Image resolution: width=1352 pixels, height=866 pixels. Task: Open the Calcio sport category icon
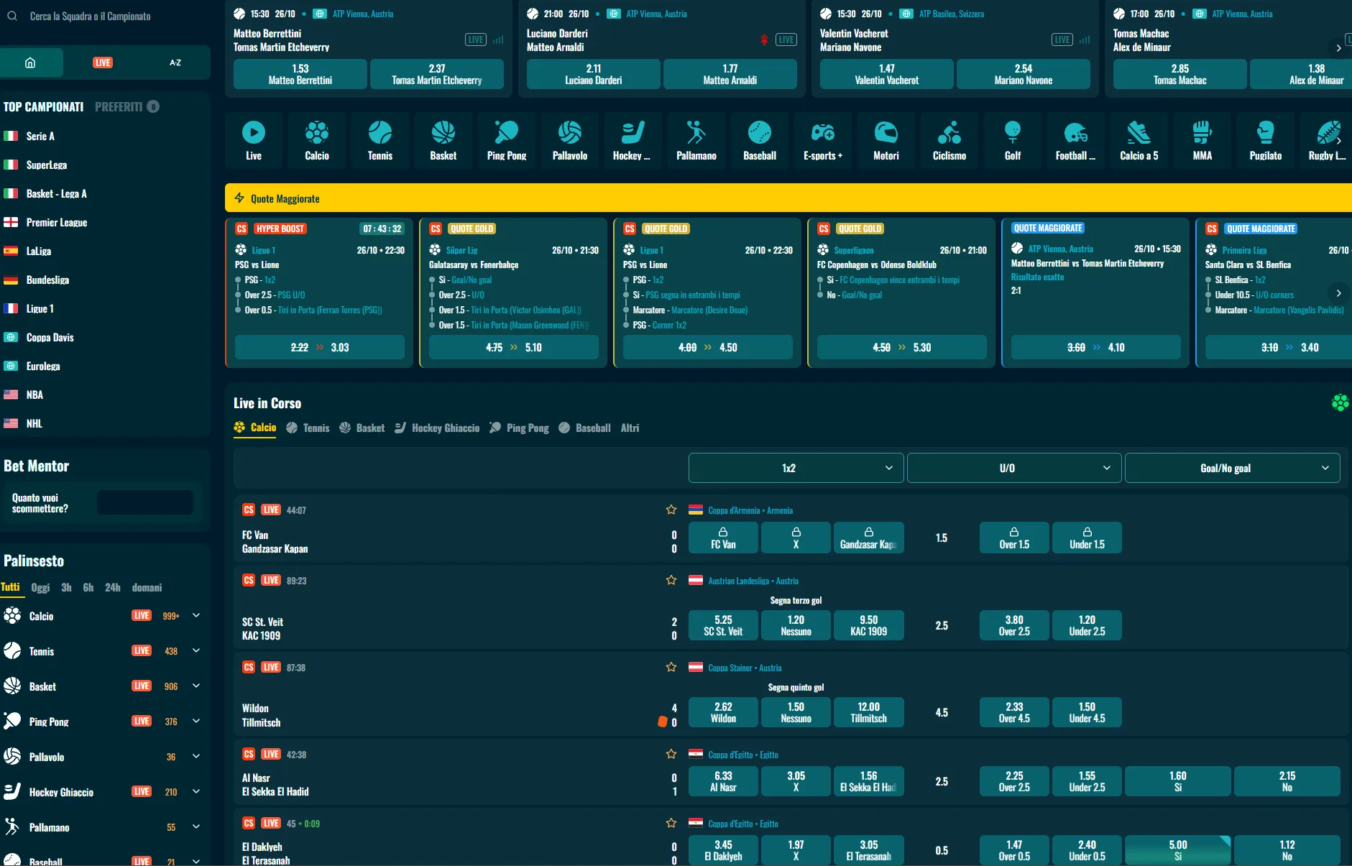pos(317,140)
